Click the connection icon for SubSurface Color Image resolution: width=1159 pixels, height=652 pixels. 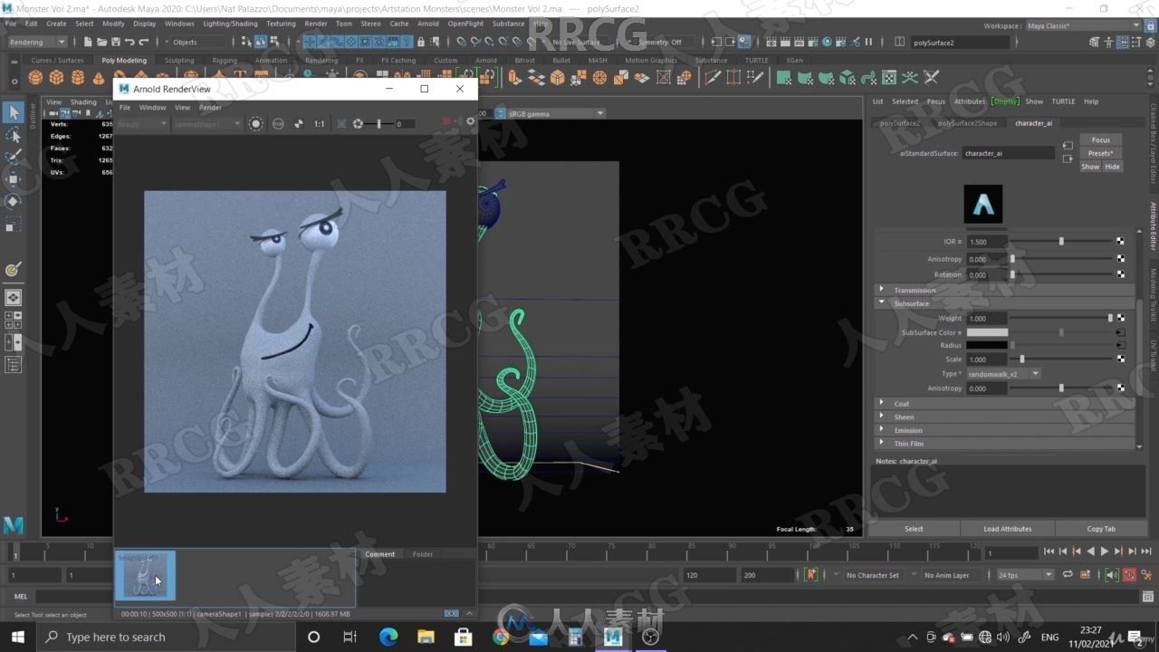[x=1120, y=332]
